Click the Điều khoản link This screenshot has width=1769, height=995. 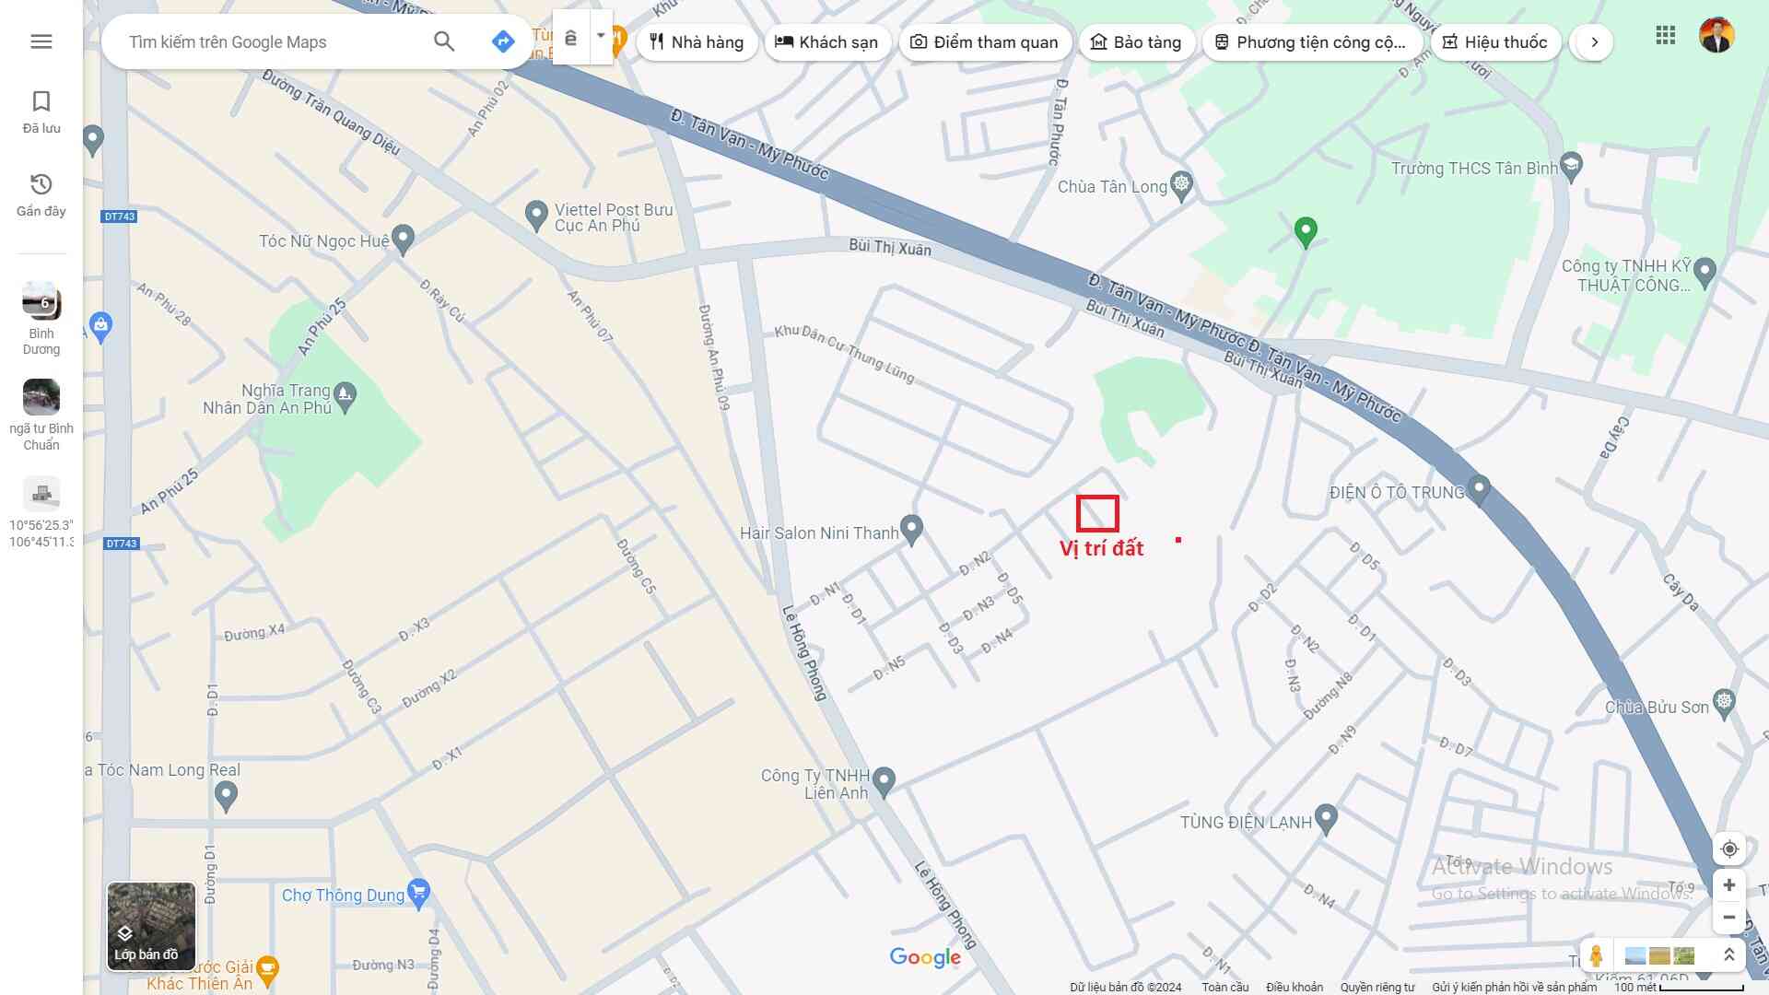click(x=1294, y=987)
